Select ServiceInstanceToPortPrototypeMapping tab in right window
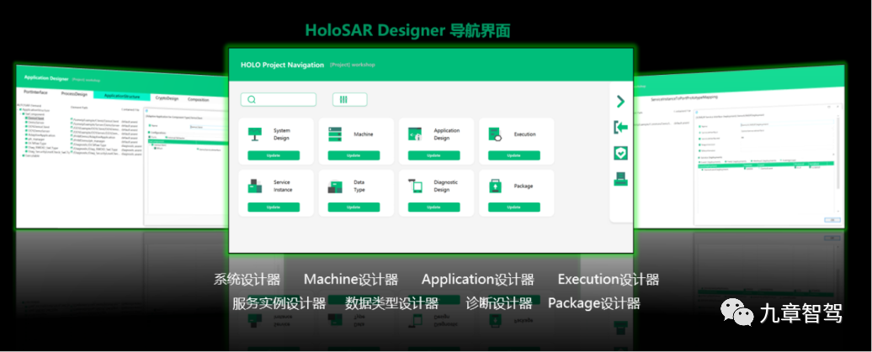Image resolution: width=872 pixels, height=352 pixels. pyautogui.click(x=684, y=97)
